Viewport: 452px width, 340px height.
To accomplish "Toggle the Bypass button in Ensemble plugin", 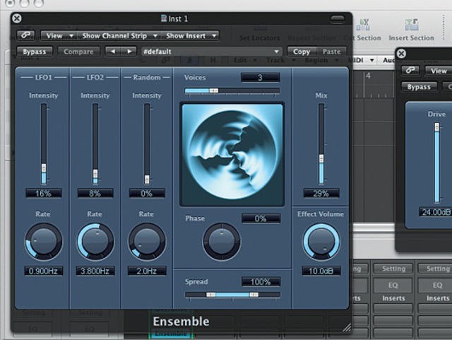I will [x=35, y=52].
